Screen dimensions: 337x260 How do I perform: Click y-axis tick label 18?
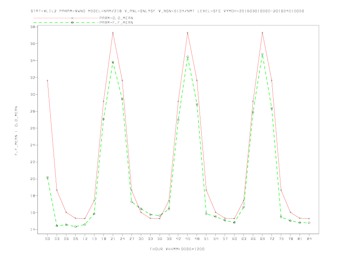point(33,196)
